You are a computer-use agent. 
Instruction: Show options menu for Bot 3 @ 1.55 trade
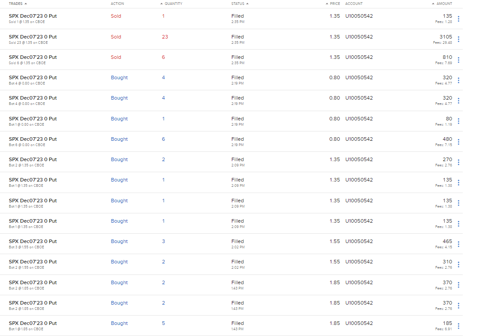coord(458,244)
